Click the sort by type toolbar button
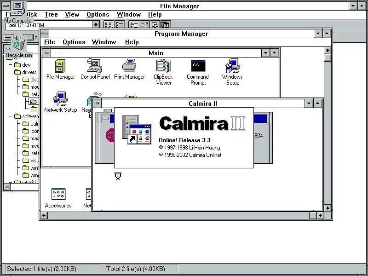 coord(144,25)
